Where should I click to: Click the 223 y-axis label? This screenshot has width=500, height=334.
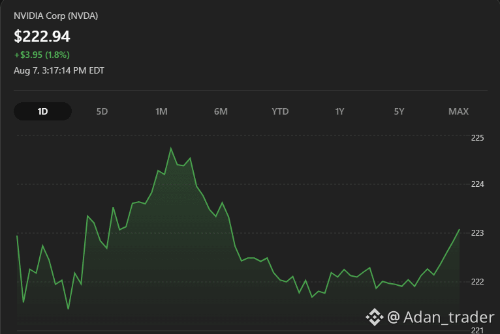[477, 233]
